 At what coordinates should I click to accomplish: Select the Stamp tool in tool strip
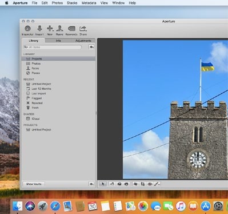(x=126, y=184)
